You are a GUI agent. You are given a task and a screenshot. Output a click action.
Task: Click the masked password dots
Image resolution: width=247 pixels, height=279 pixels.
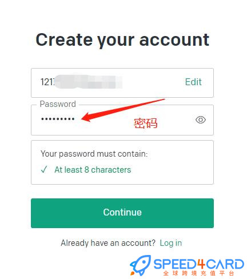pyautogui.click(x=58, y=119)
